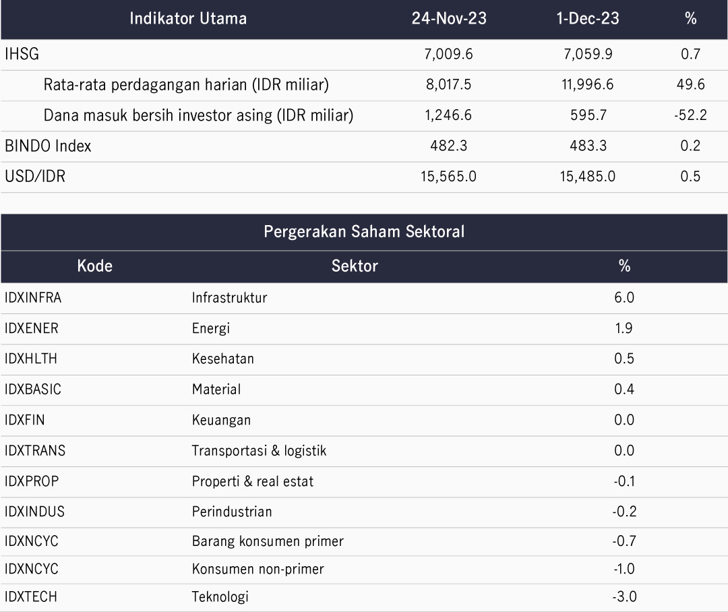Click the IDXINFRA sector code
This screenshot has width=728, height=612.
33,297
